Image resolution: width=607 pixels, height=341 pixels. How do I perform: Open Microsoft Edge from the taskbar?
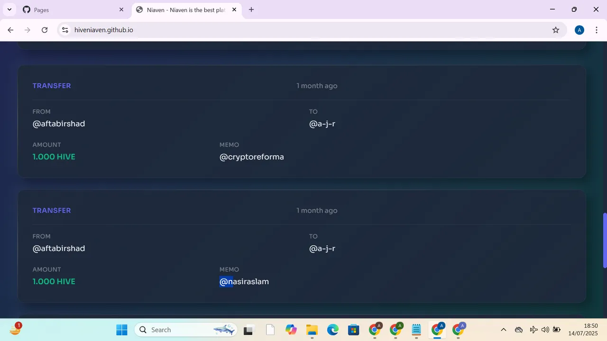pyautogui.click(x=332, y=330)
